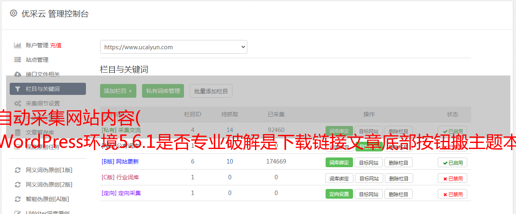Open the [私有] 采集交流 column link
The height and width of the screenshot is (214, 516).
[x=121, y=130]
